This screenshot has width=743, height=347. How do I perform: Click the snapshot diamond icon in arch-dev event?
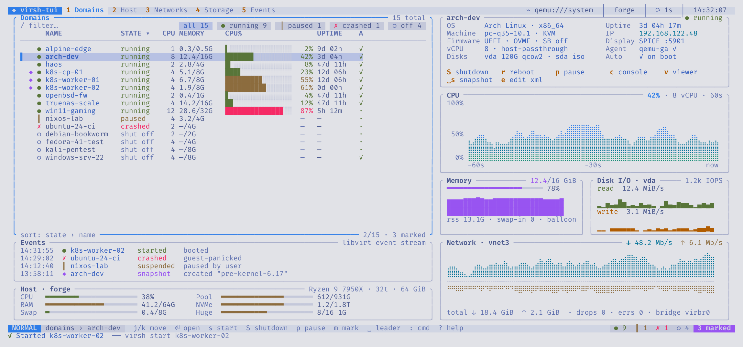click(x=64, y=274)
